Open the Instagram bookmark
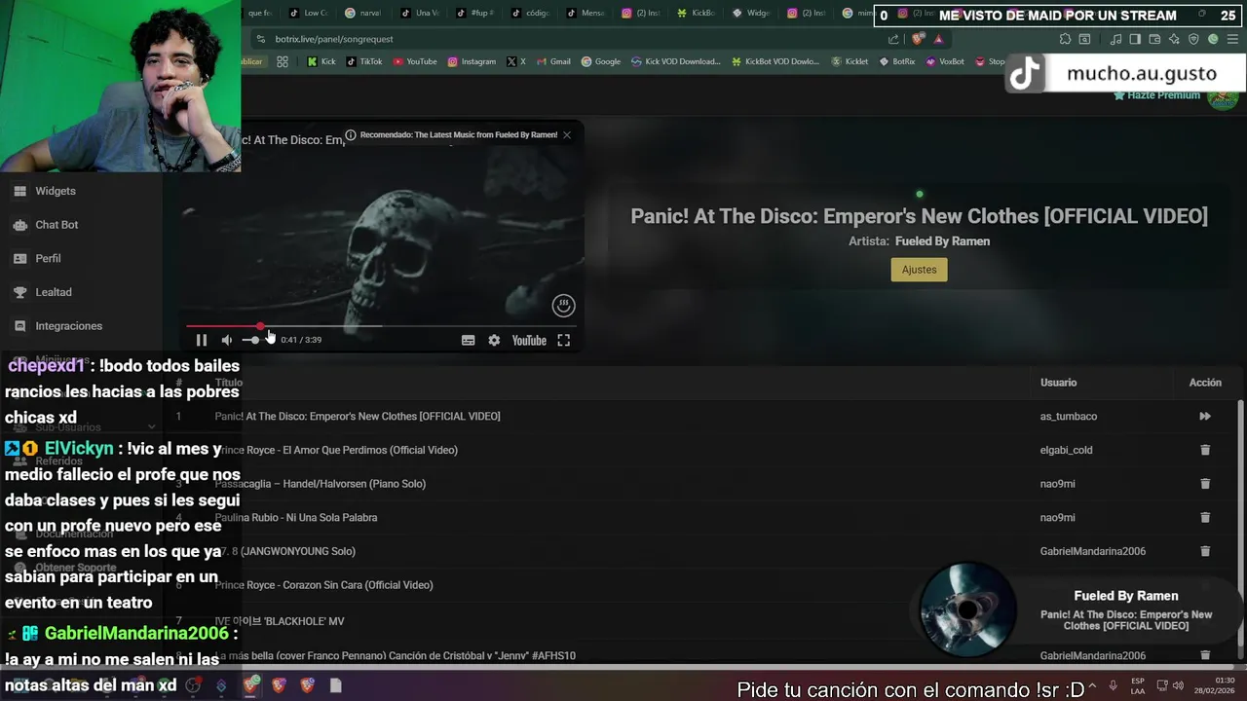The width and height of the screenshot is (1247, 701). pyautogui.click(x=472, y=61)
